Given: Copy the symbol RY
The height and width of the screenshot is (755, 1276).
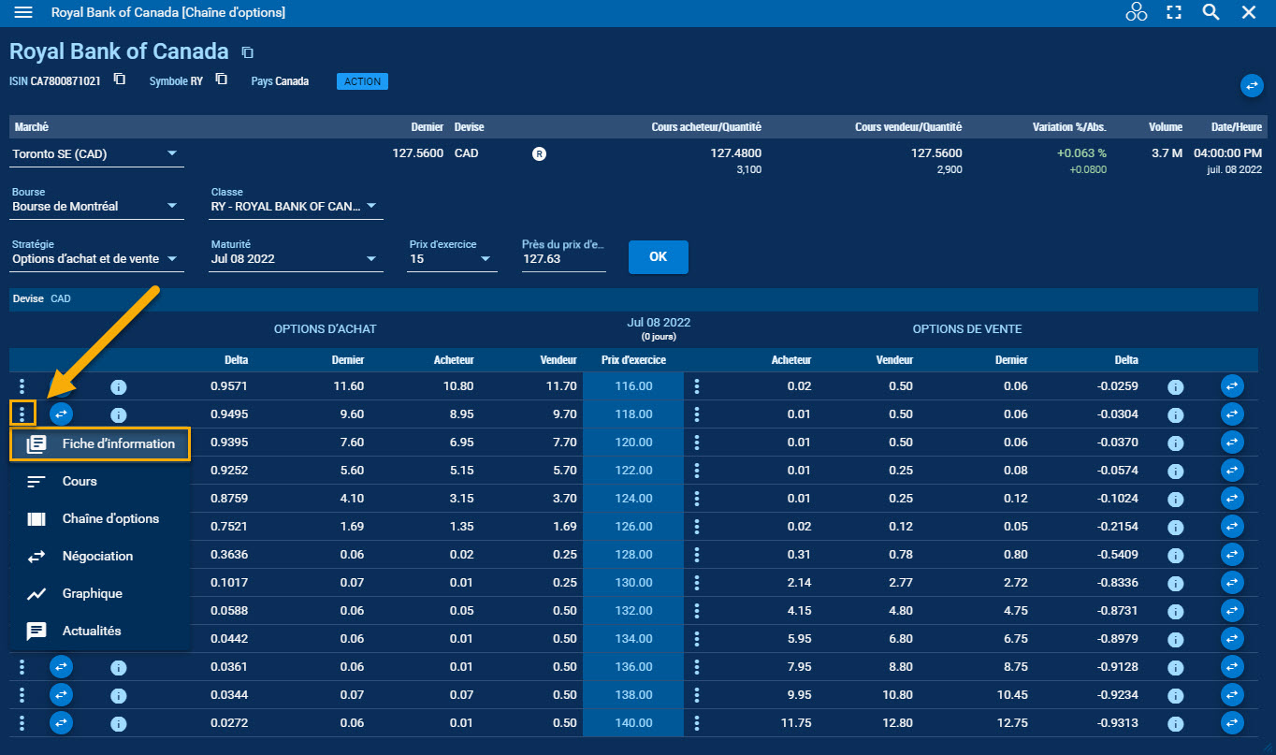Looking at the screenshot, I should [x=221, y=80].
